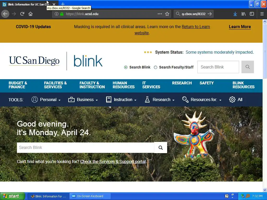The image size is (267, 200).
Task: Open Human Resources menu
Action: (x=124, y=85)
